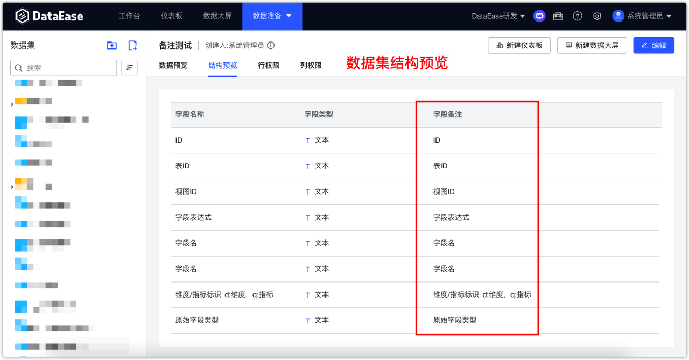
Task: Click 新建仪表板 button
Action: click(x=518, y=45)
